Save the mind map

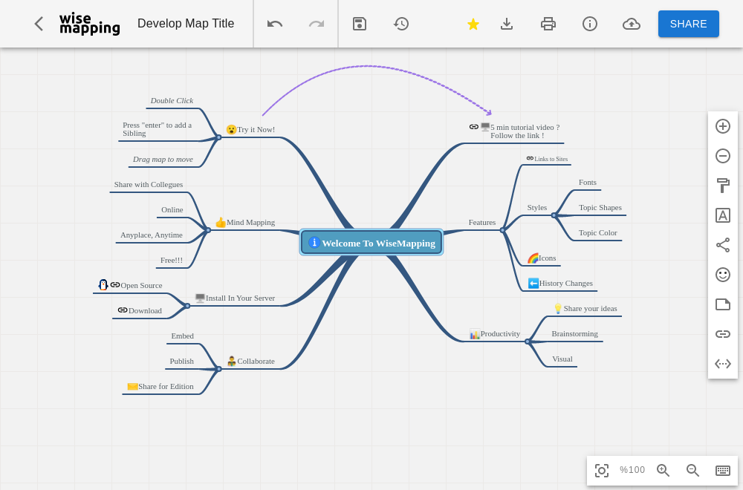360,24
